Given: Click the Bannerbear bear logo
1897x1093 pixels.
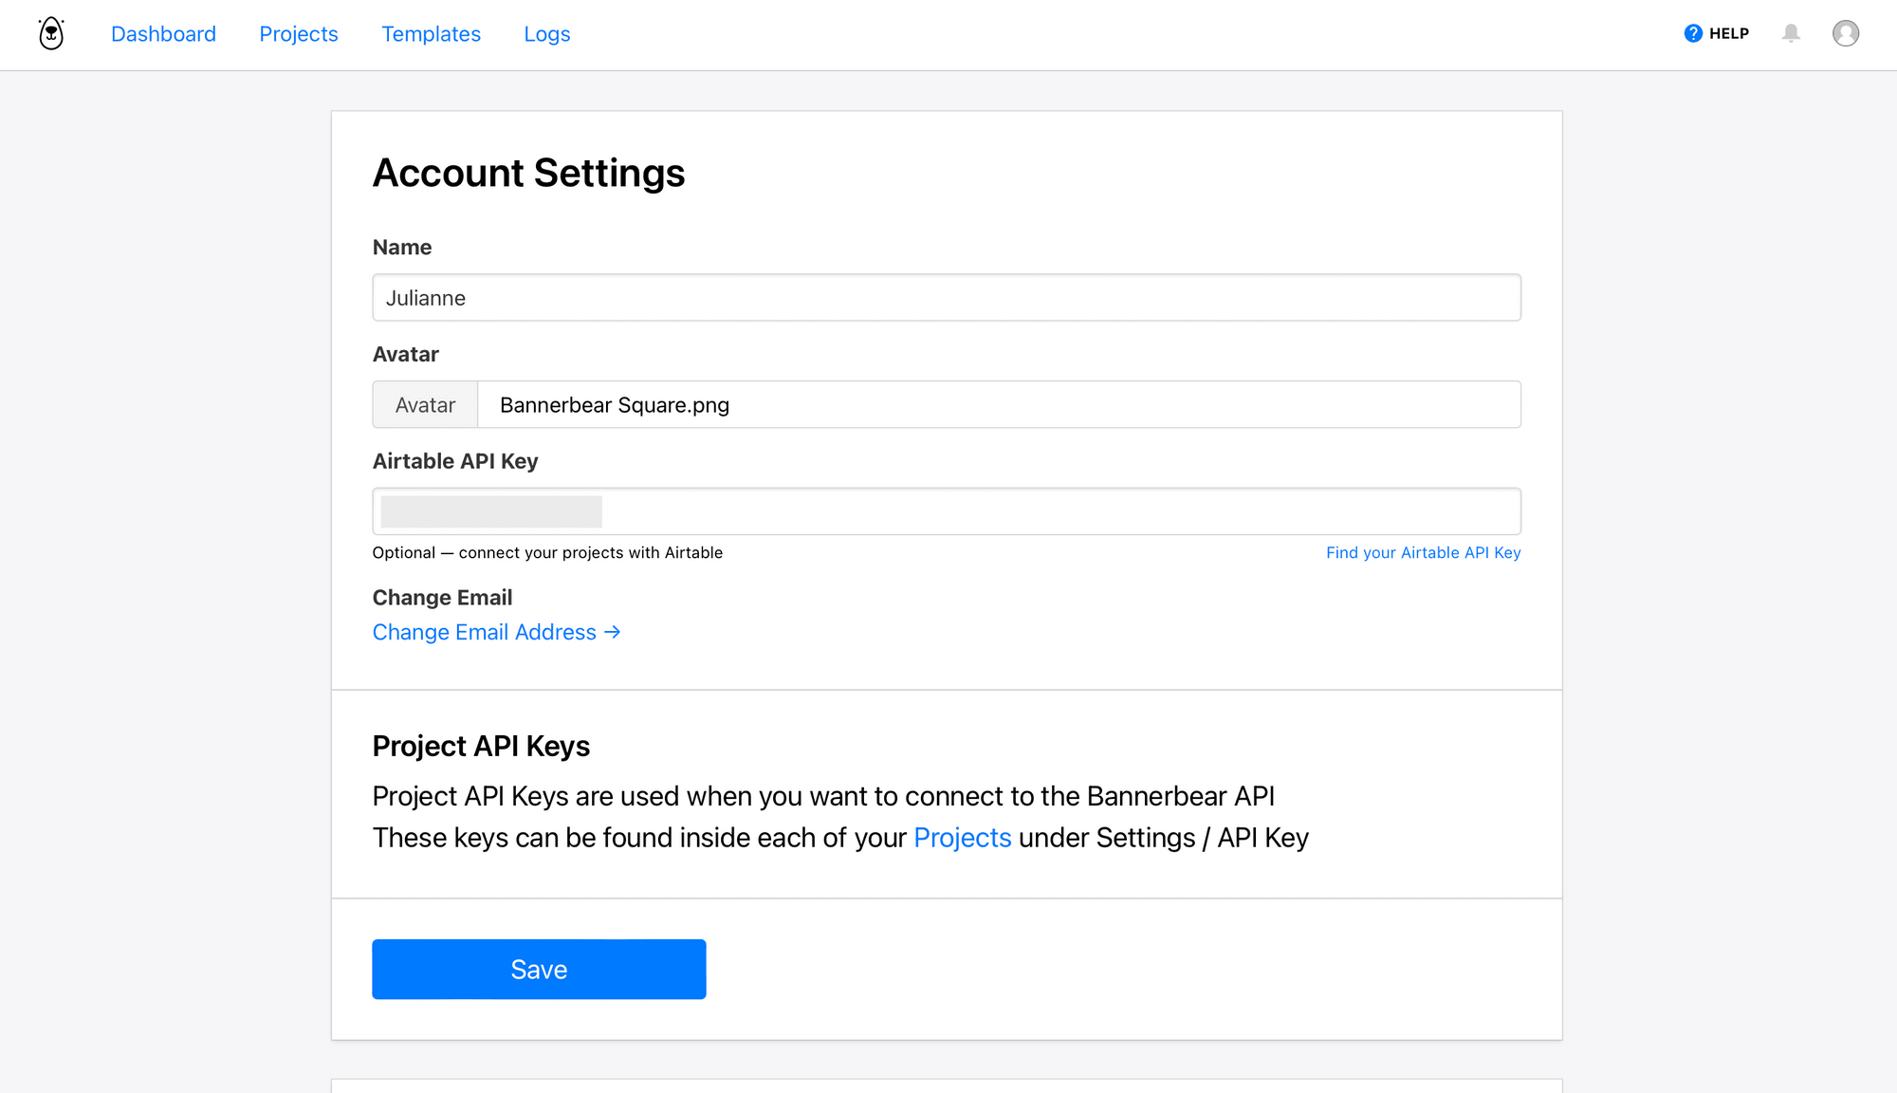Looking at the screenshot, I should pos(51,33).
